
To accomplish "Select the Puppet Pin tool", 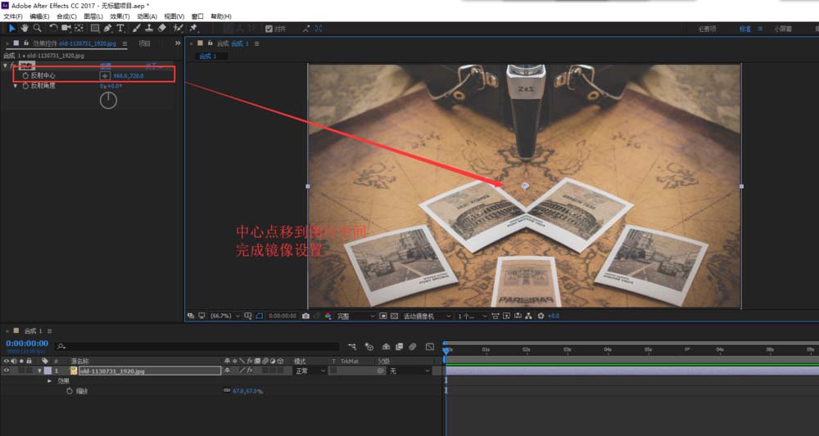I will [x=193, y=28].
